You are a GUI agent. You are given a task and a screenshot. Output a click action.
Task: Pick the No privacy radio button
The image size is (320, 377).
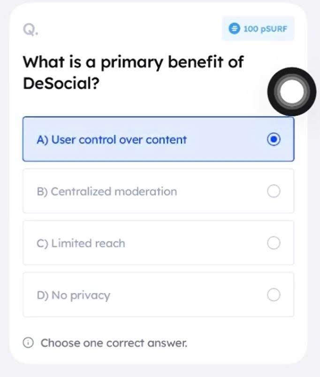pyautogui.click(x=274, y=295)
